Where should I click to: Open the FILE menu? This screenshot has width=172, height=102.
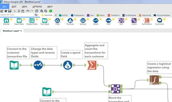(x=5, y=7)
